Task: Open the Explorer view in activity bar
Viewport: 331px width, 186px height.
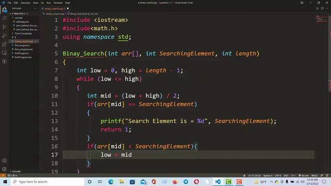Action: click(x=4, y=10)
